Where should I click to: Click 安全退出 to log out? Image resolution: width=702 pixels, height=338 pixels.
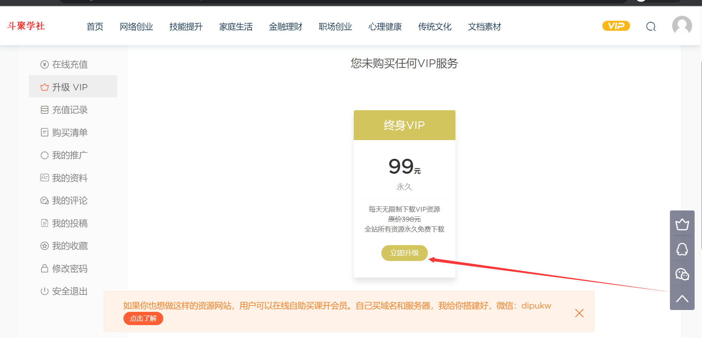[x=70, y=291]
